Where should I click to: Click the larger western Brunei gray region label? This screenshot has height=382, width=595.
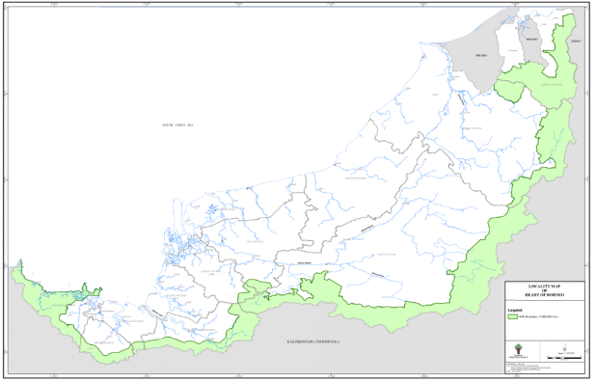[481, 56]
